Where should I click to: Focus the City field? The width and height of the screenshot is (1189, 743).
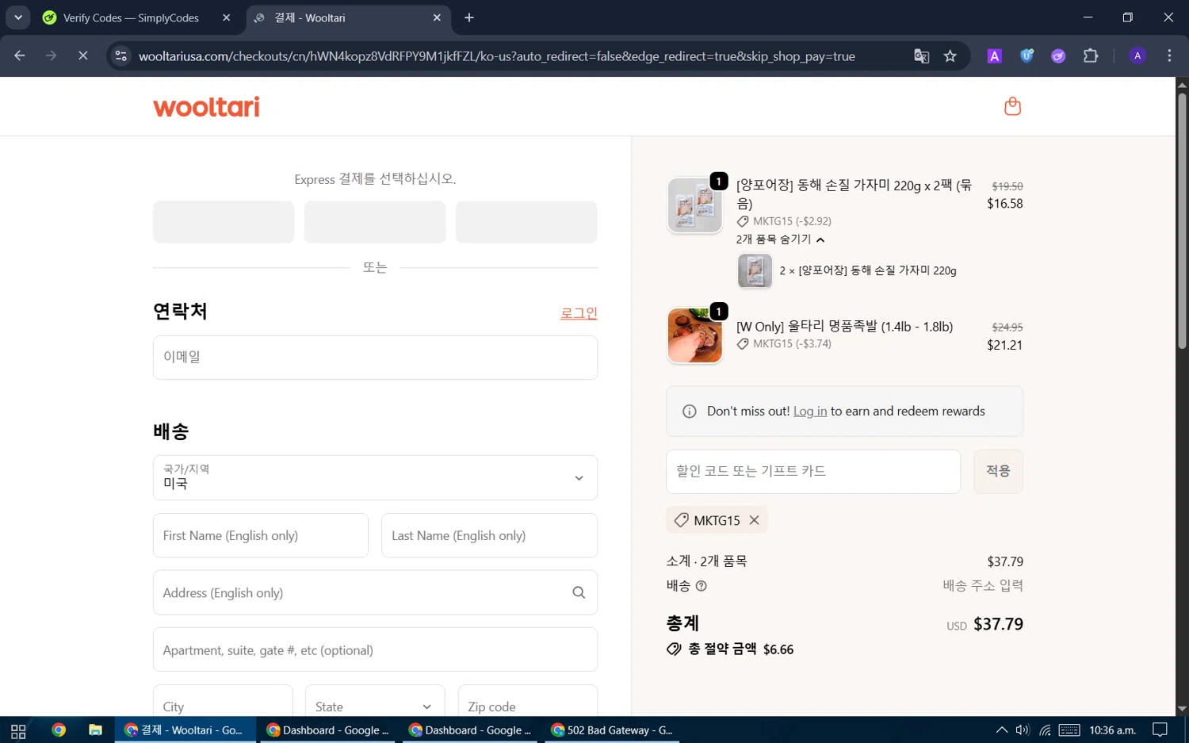click(x=223, y=705)
